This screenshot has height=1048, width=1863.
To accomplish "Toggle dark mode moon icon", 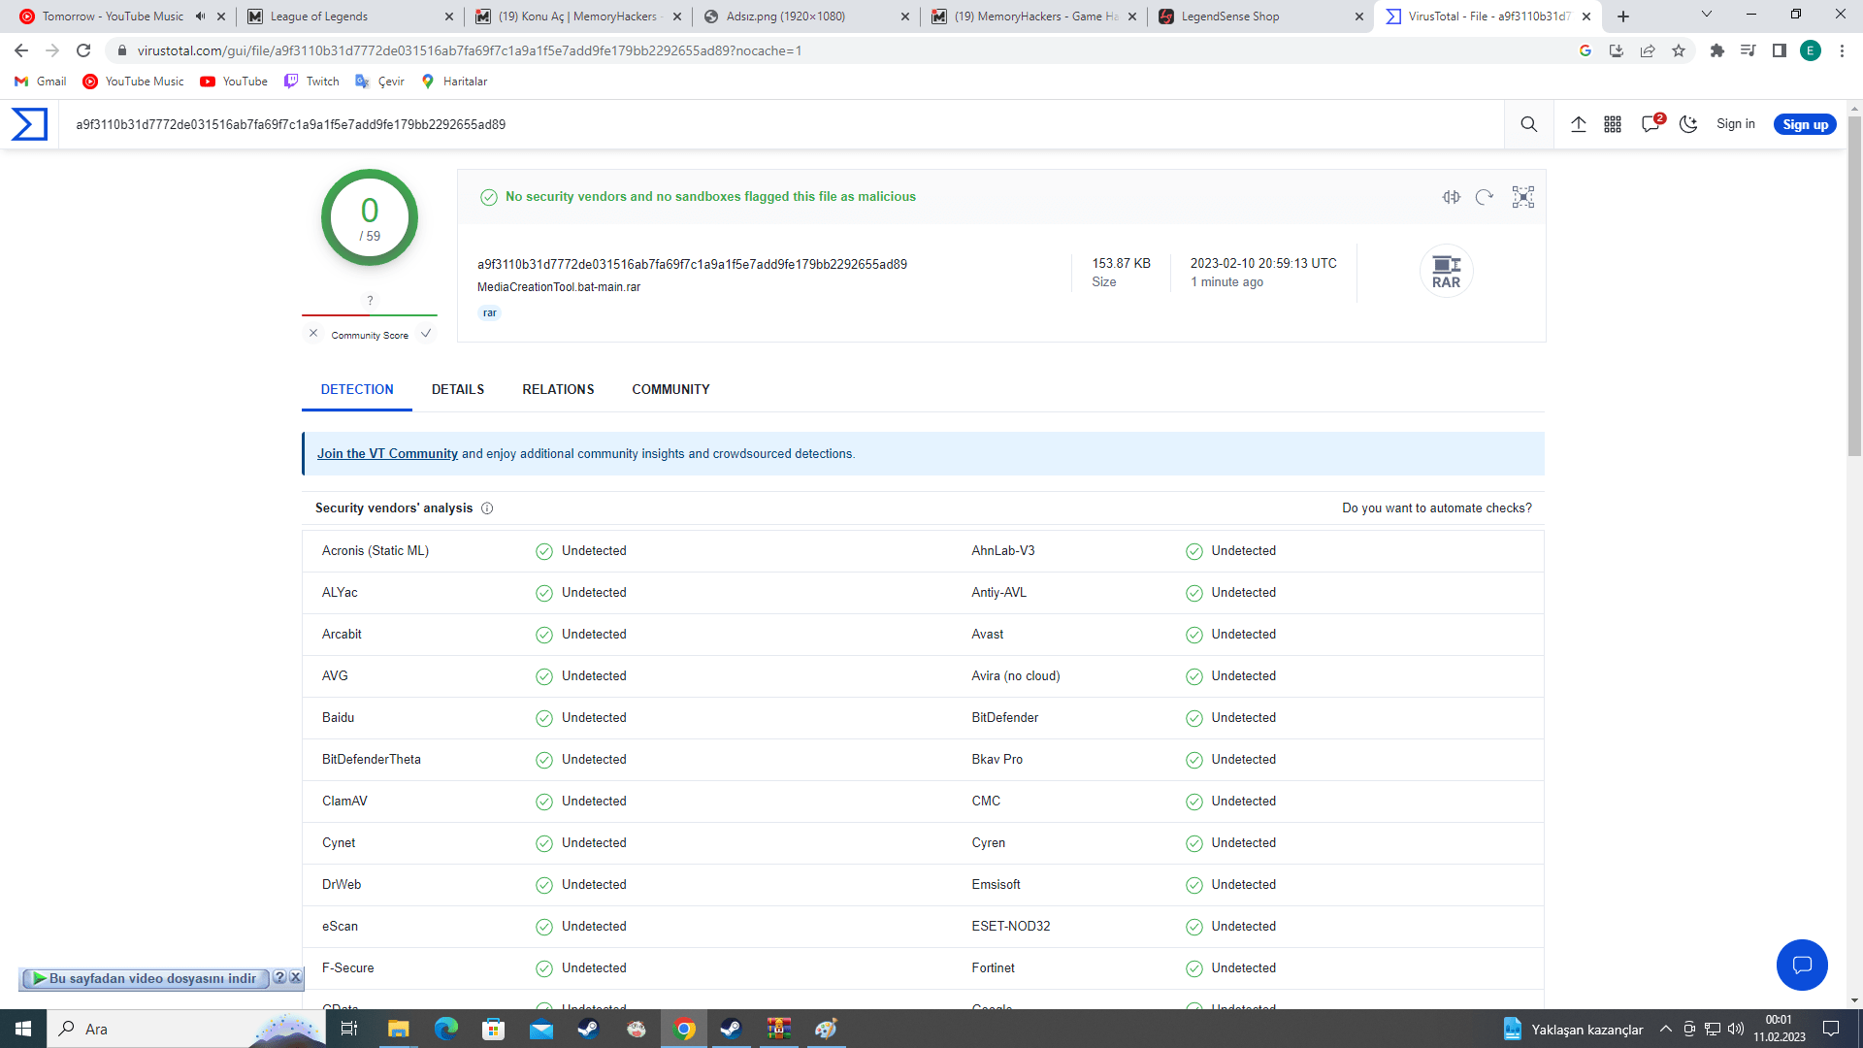I will coord(1688,124).
